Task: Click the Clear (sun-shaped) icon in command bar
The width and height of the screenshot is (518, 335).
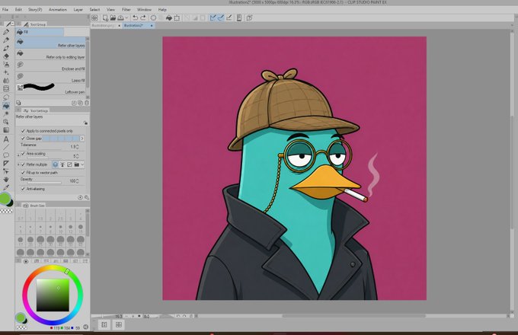Action: pyautogui.click(x=153, y=18)
